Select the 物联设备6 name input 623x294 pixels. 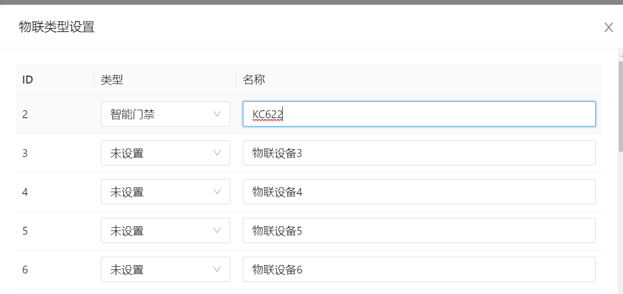pos(418,269)
